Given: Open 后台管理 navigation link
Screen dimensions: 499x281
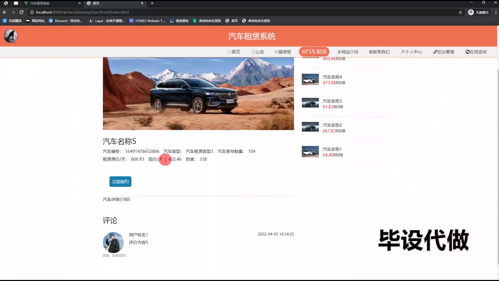Looking at the screenshot, I should [444, 52].
